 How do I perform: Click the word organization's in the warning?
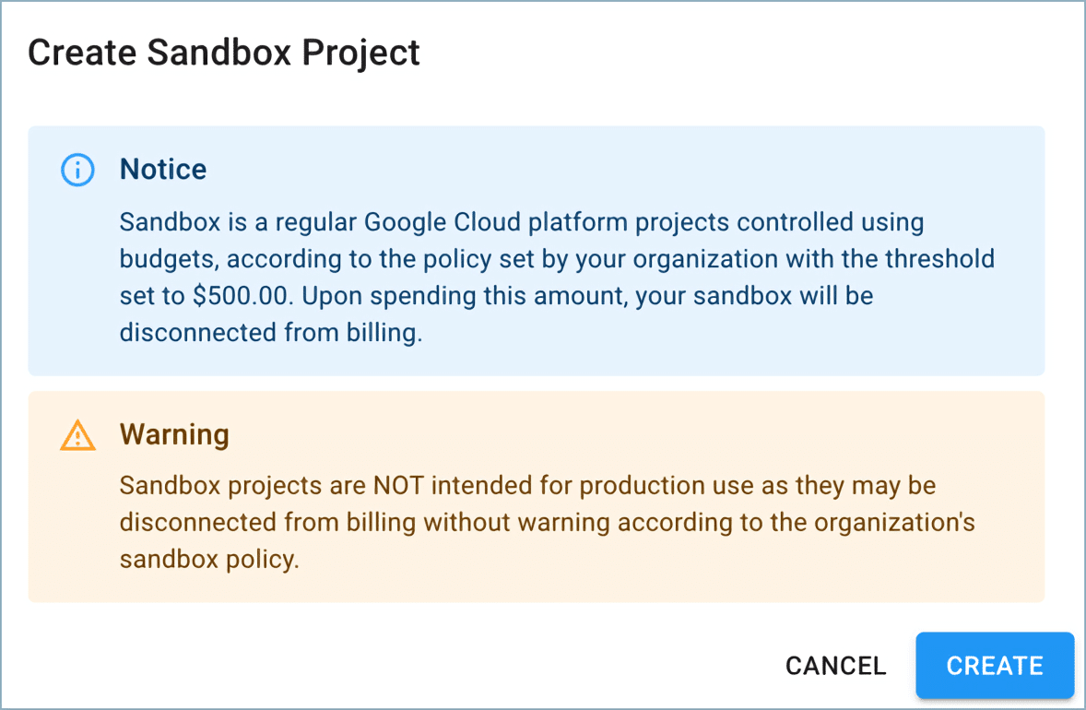point(894,522)
